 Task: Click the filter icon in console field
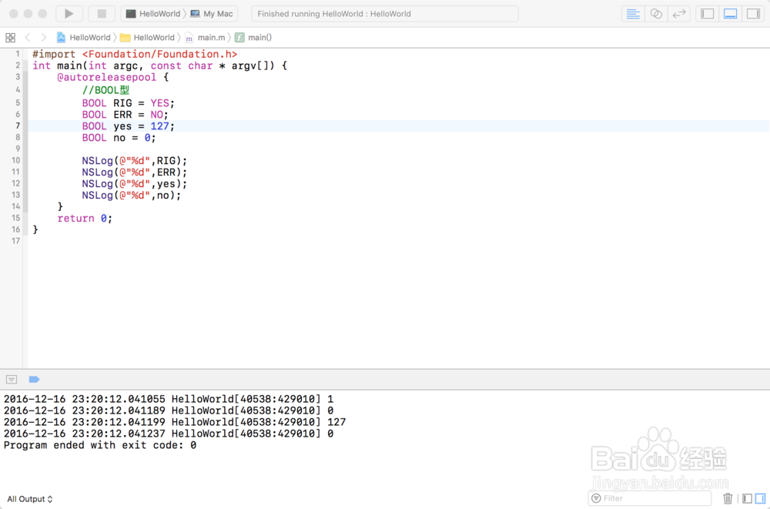pos(596,498)
